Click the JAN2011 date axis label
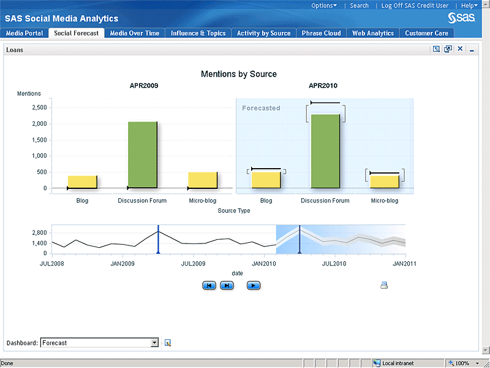 pyautogui.click(x=404, y=264)
